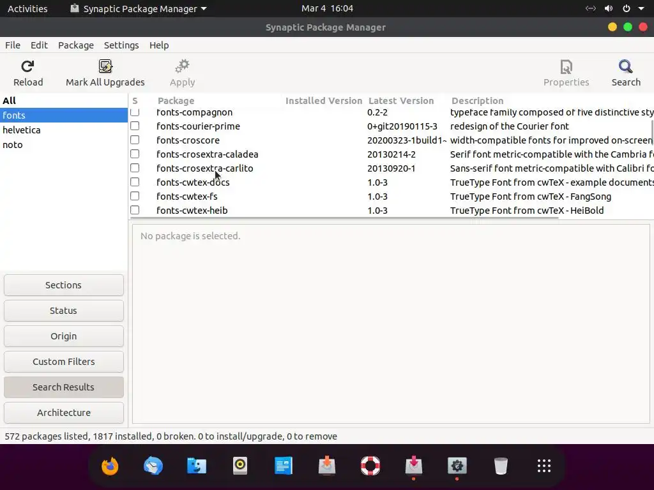The height and width of the screenshot is (490, 654).
Task: Click version 0+git20190115-3 cell
Action: coord(402,126)
